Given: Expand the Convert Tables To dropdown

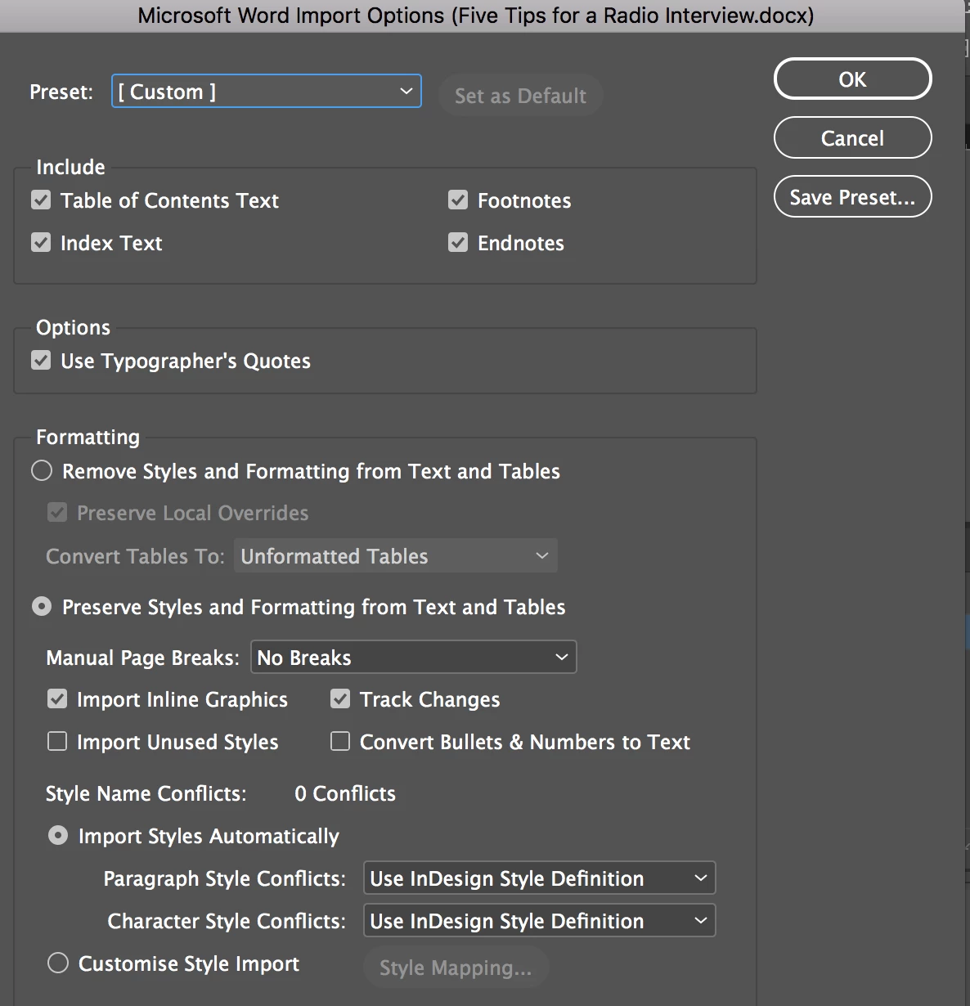Looking at the screenshot, I should coord(396,556).
